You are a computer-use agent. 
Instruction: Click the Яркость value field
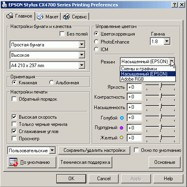134,87
